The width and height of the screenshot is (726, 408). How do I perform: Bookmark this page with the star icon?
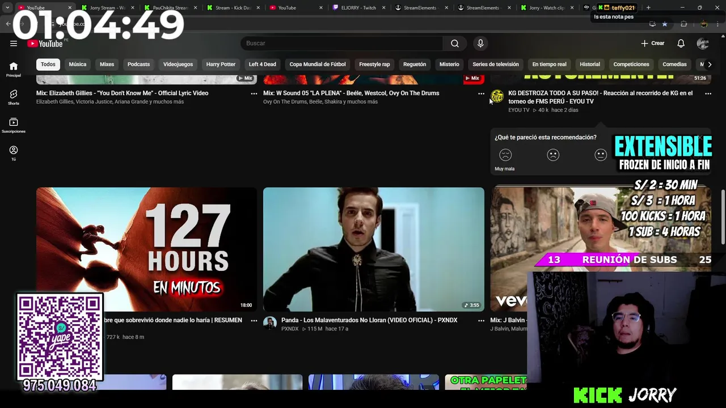[665, 24]
